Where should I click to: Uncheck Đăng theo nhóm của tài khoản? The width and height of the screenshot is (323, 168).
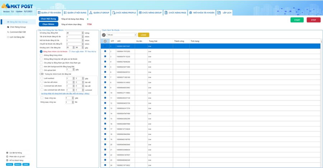(41, 51)
